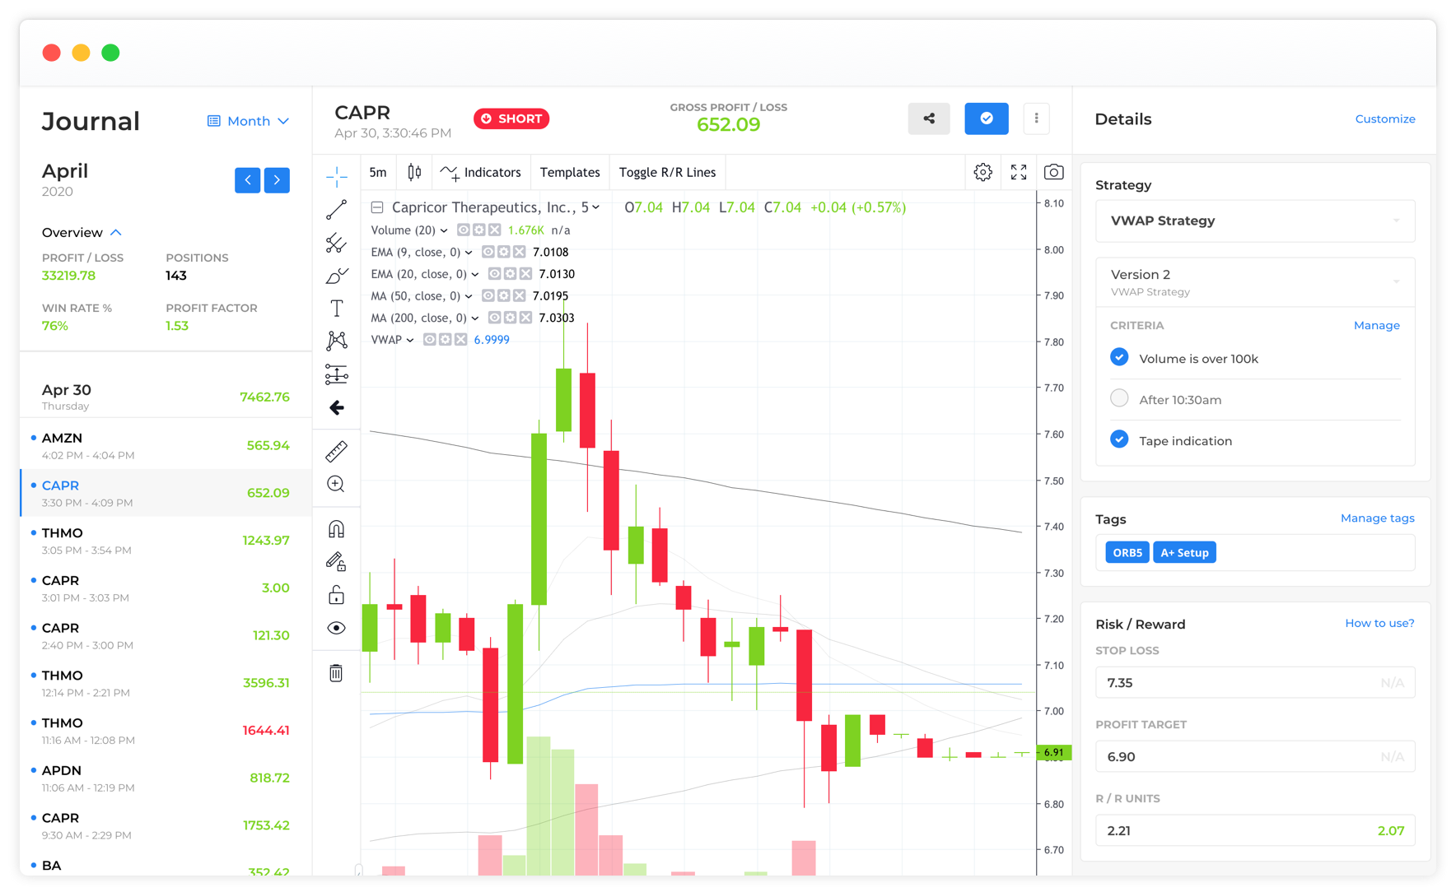Click the back arrow tool icon
This screenshot has width=1456, height=892.
coord(337,407)
